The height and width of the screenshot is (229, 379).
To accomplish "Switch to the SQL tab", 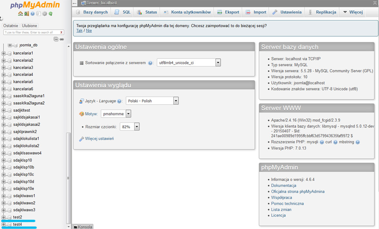I will (122, 12).
